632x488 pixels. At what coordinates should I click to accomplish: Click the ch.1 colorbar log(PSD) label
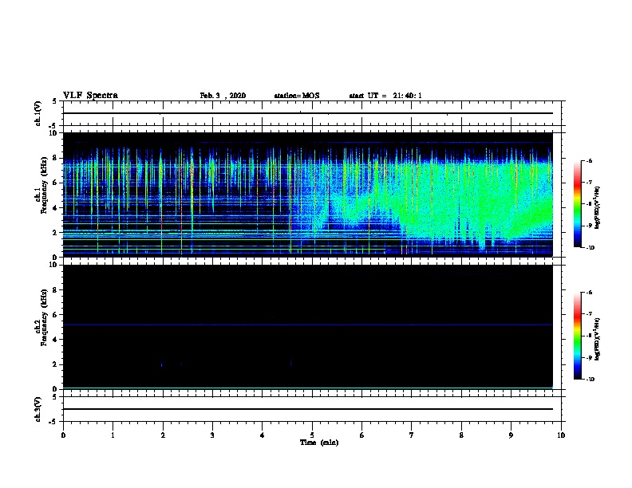597,208
